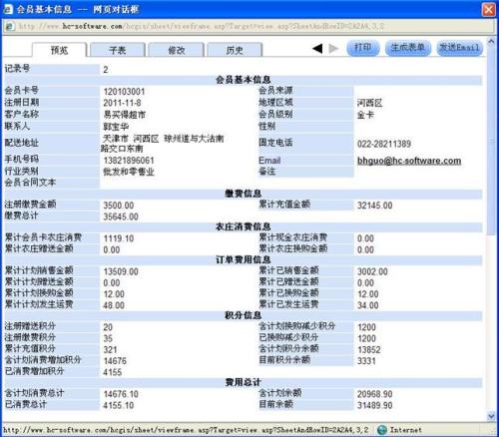This screenshot has width=499, height=437.
Task: Click the 费用总计 section header
Action: click(x=244, y=382)
